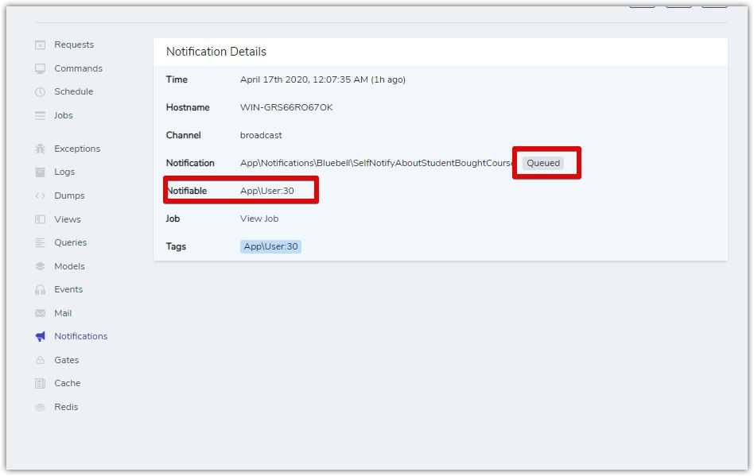Click the Events headphones icon
This screenshot has width=754, height=476.
[x=40, y=289]
